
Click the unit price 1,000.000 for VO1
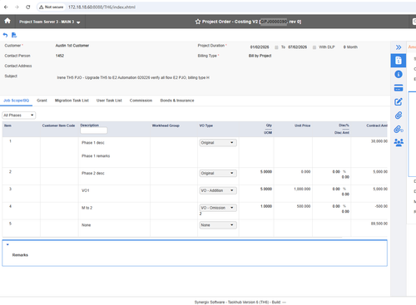[x=302, y=189]
